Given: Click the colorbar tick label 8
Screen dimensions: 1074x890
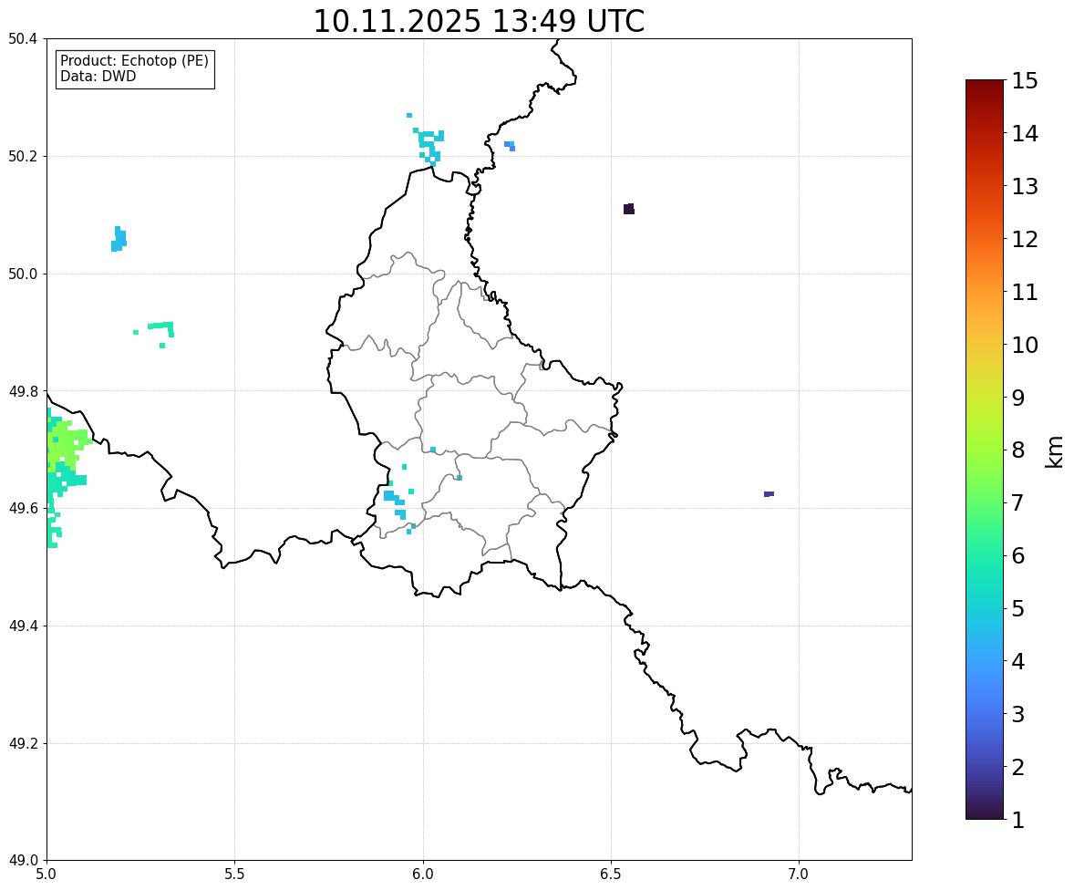Looking at the screenshot, I should [x=1018, y=450].
